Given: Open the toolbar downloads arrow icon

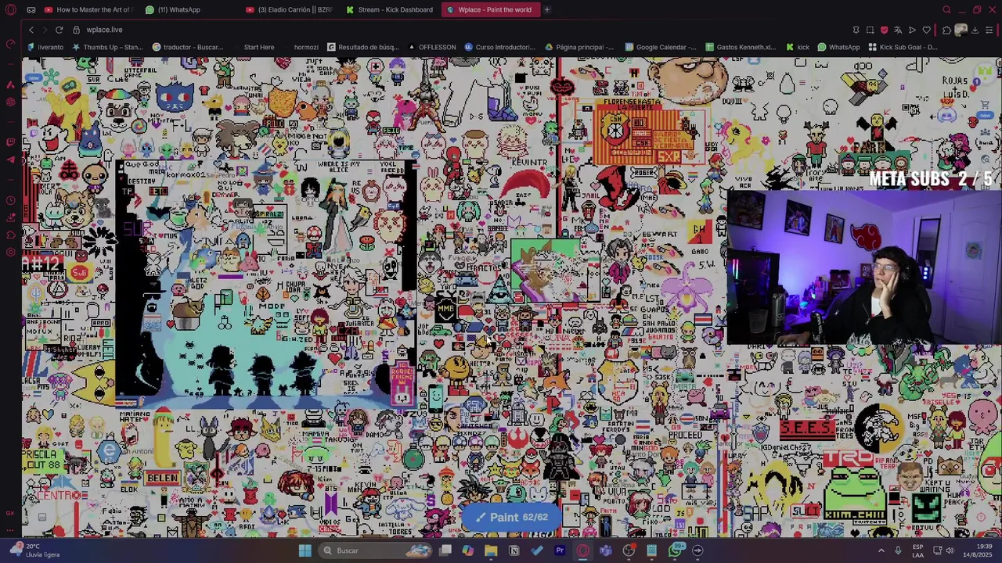Looking at the screenshot, I should click(975, 30).
